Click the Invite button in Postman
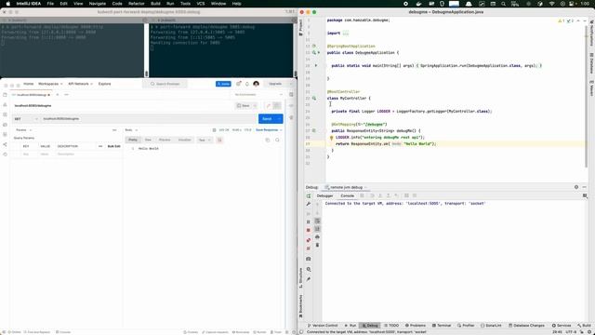The image size is (595, 335). pyautogui.click(x=223, y=84)
